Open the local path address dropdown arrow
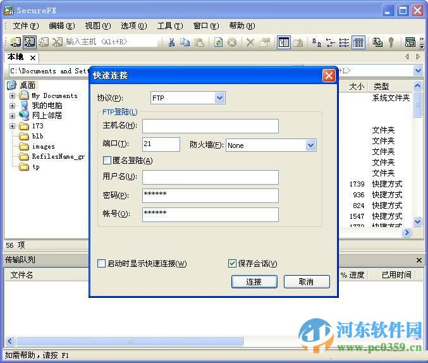This screenshot has height=363, width=428. (x=418, y=71)
